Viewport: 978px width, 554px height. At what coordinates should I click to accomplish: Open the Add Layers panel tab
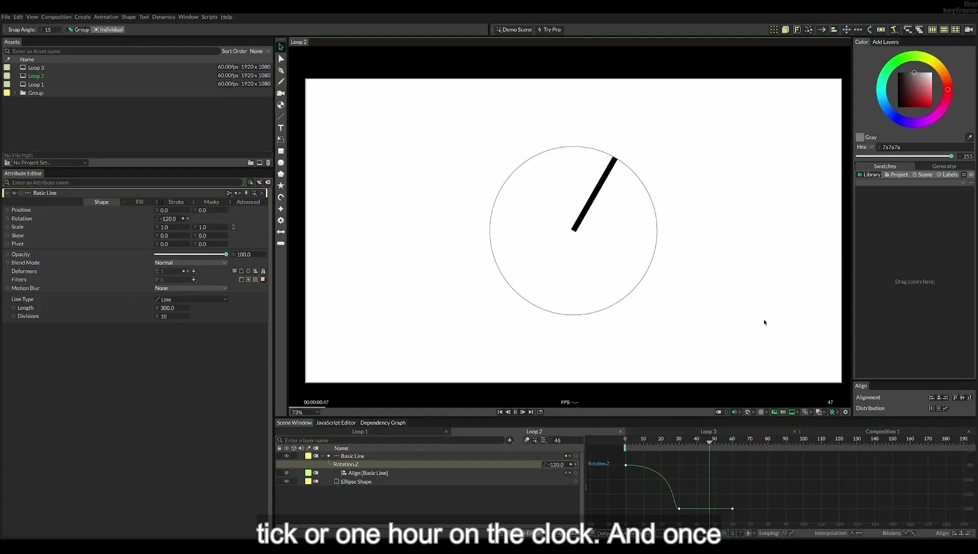(885, 42)
